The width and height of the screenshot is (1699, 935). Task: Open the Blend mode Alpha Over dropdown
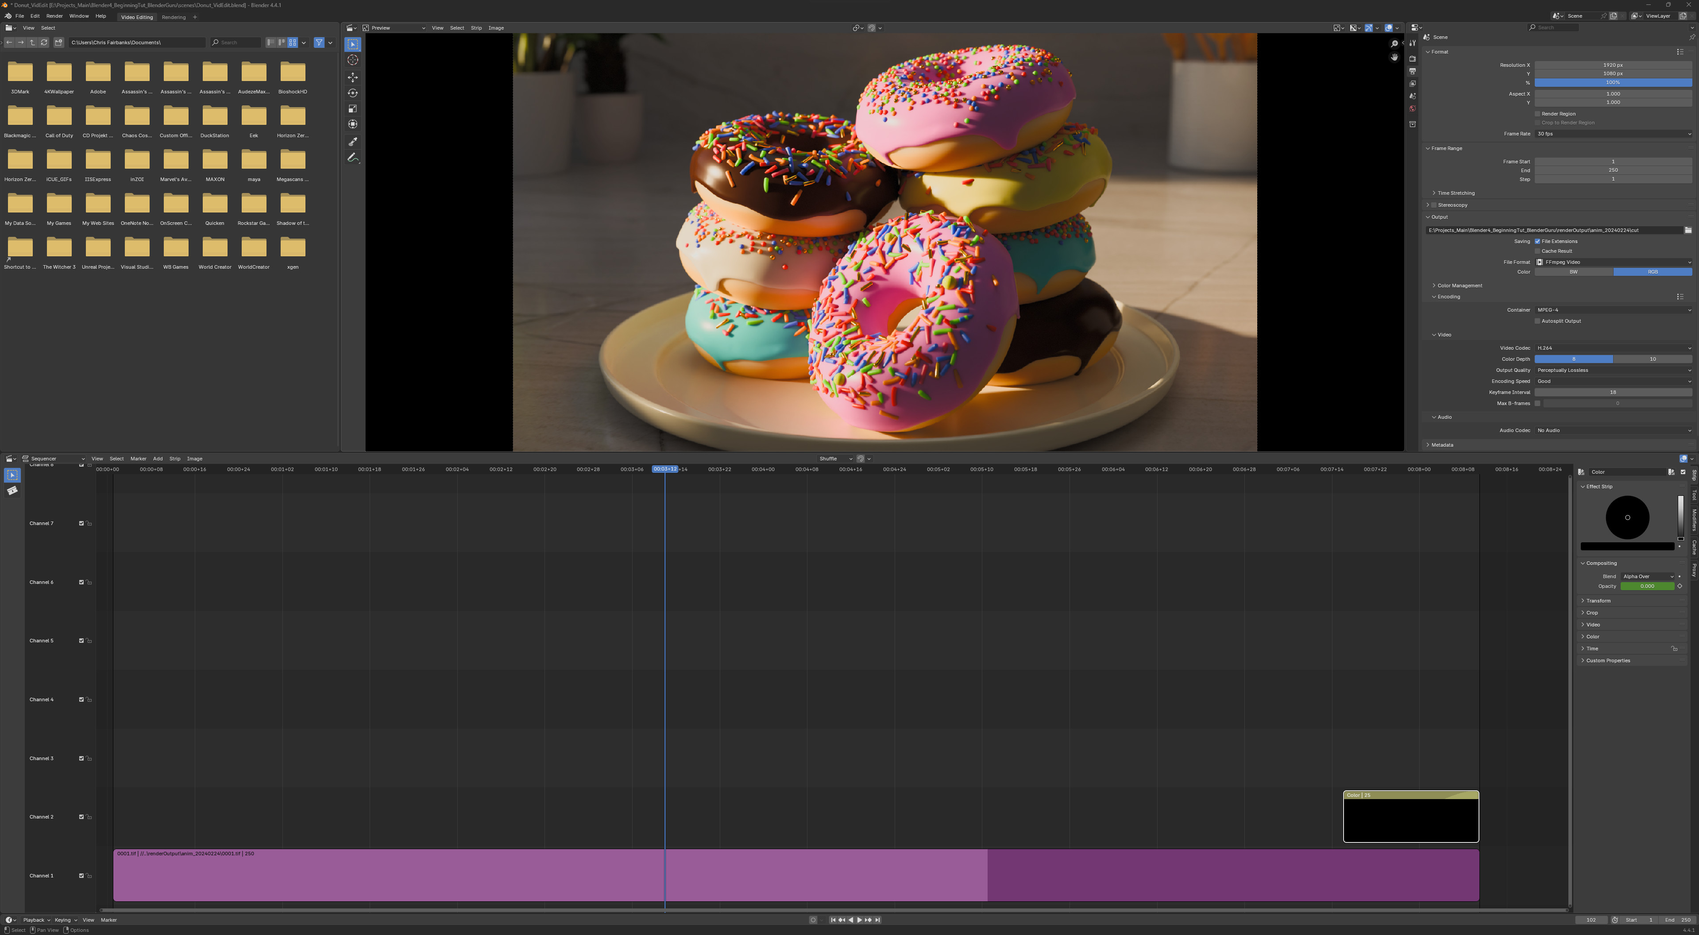(x=1648, y=576)
